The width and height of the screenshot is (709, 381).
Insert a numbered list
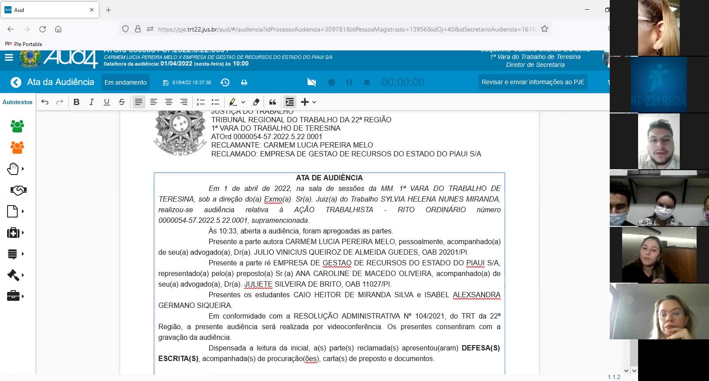point(201,102)
